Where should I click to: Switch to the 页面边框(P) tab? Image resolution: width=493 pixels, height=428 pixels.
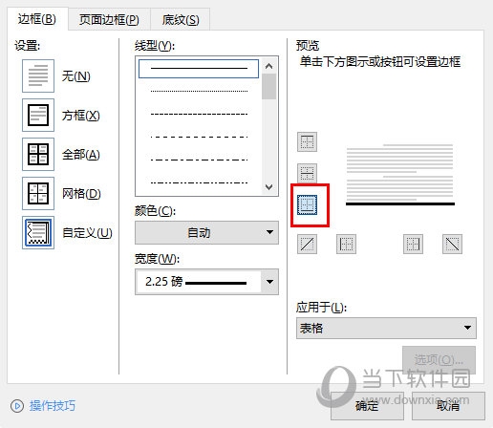(109, 20)
